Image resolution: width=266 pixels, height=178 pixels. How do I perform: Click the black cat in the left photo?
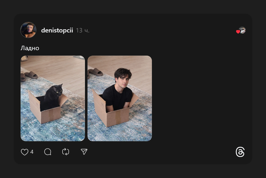52,97
